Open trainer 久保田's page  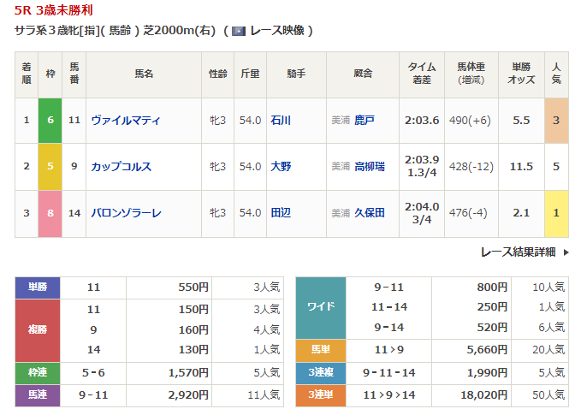point(370,213)
